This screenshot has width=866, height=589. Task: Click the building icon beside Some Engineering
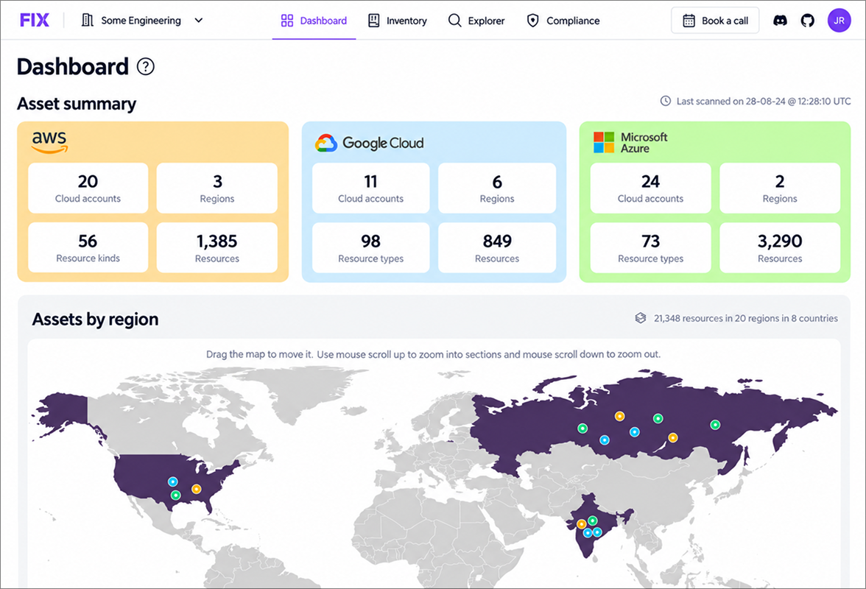pyautogui.click(x=87, y=21)
